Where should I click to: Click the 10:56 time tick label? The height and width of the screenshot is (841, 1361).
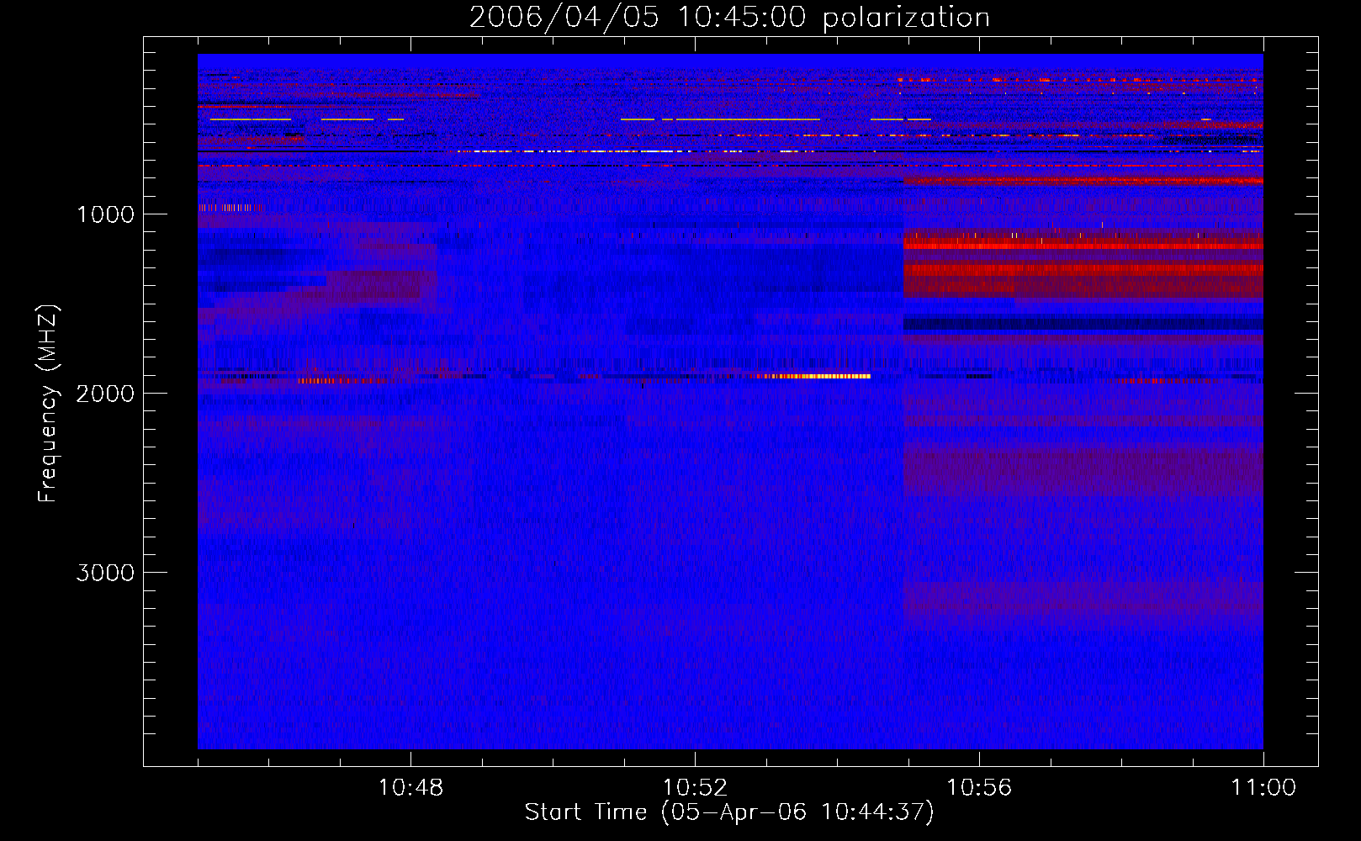[x=979, y=788]
